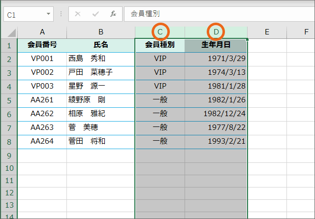Click the Enter checkmark formula bar icon
315x219 pixels.
[95, 14]
